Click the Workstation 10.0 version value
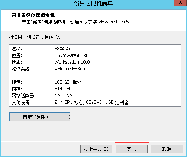187x157 pixels. coord(72,62)
